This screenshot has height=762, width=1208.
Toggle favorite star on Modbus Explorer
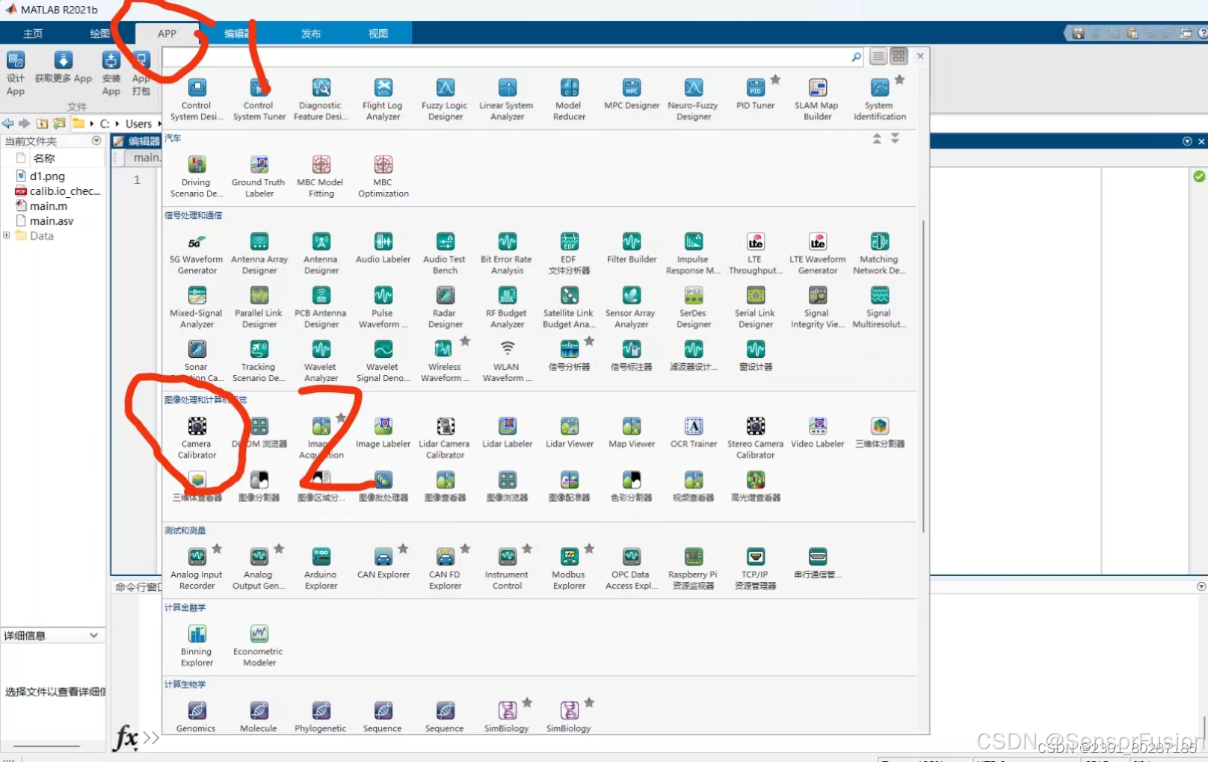(589, 549)
